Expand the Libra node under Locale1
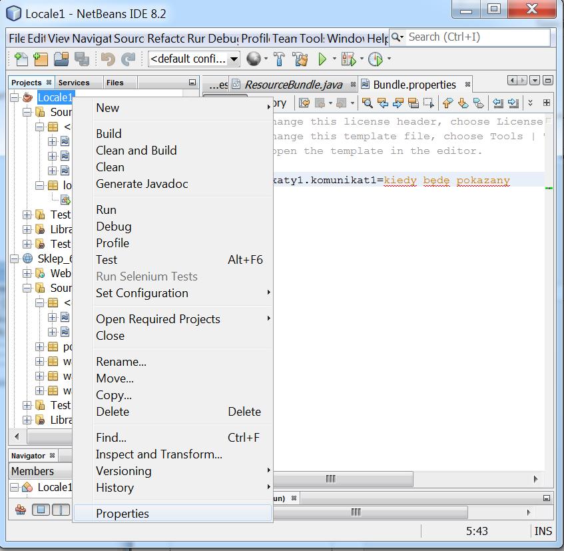Image resolution: width=564 pixels, height=551 pixels. 27,229
